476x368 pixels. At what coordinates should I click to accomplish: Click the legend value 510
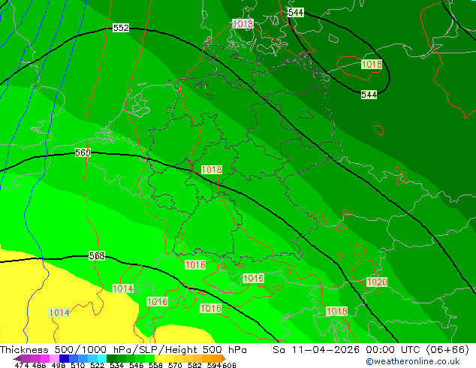coord(77,365)
